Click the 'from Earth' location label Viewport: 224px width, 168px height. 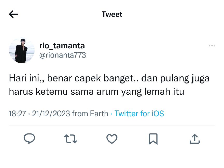click(x=90, y=114)
